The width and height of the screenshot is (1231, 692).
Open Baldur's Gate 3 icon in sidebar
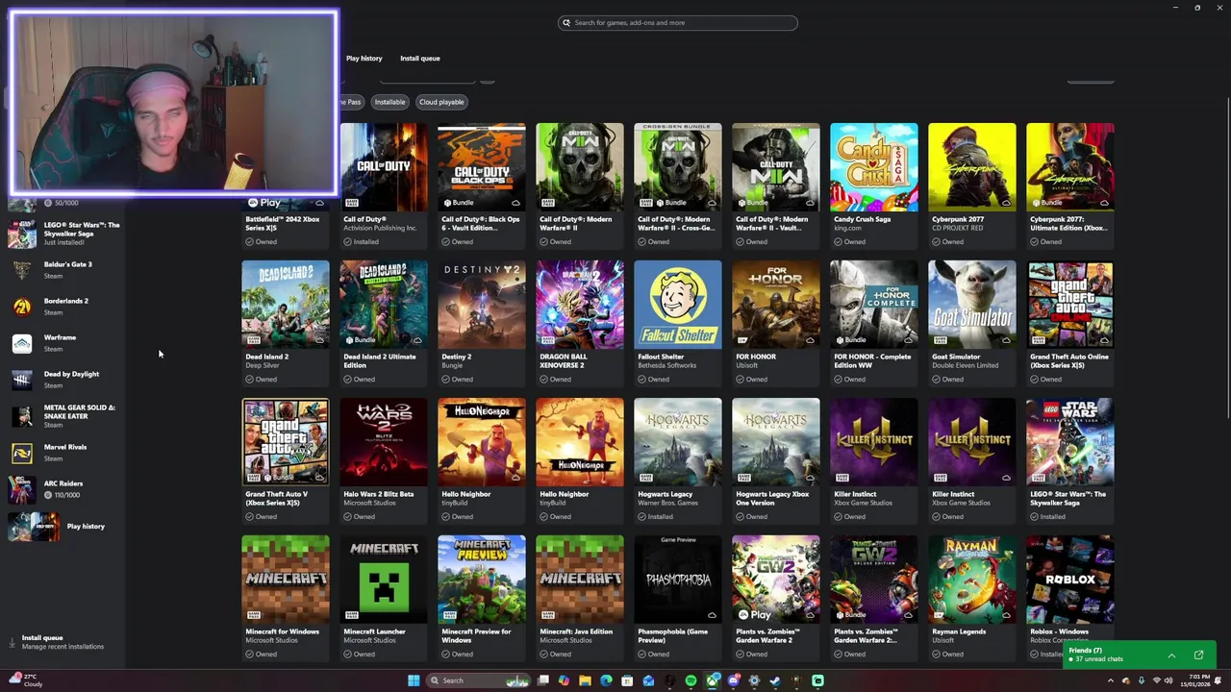[22, 270]
